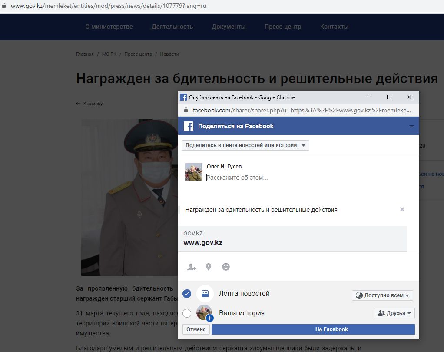Open Поделитесь в ленте новостей или истории dropdown
The height and width of the screenshot is (352, 444).
coord(245,145)
